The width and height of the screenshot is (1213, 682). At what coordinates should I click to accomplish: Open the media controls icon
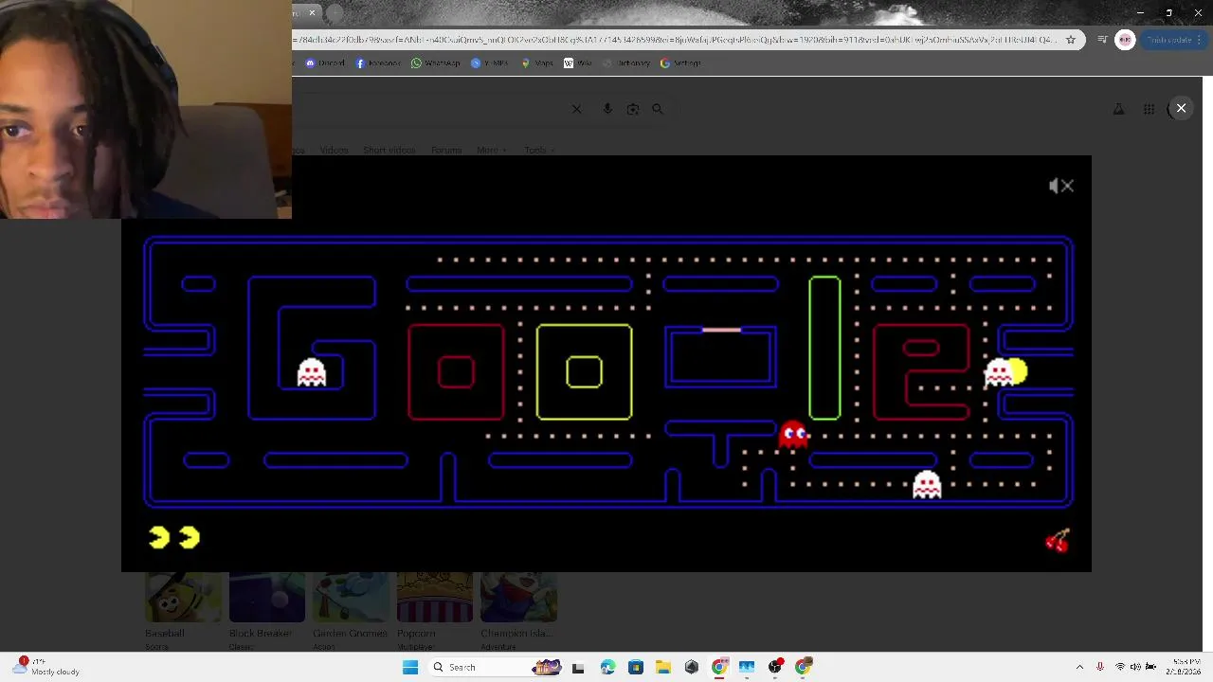1102,40
